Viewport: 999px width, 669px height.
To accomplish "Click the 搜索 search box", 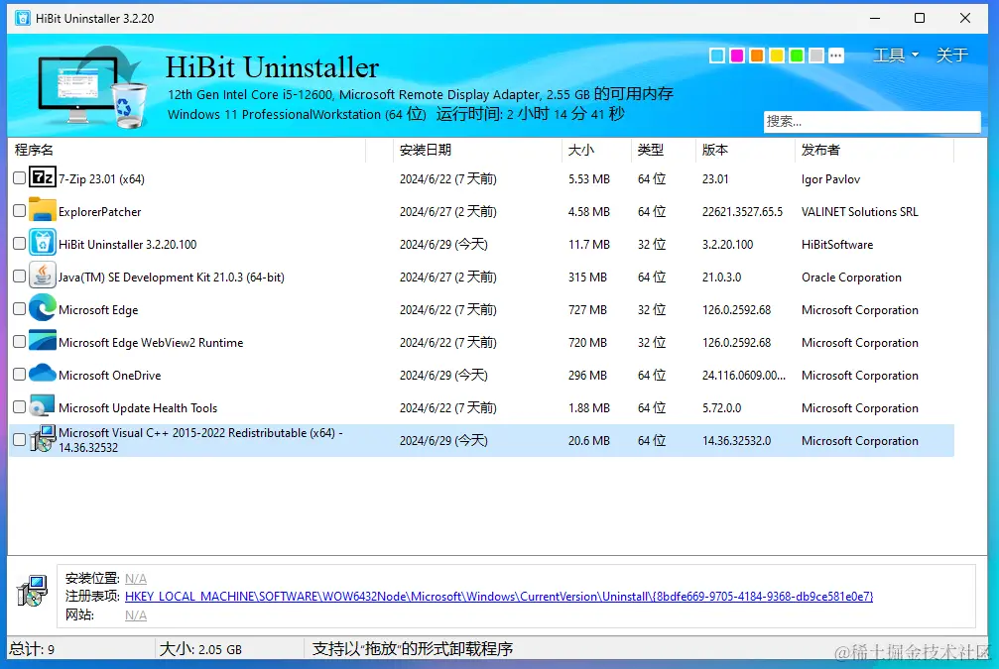I will click(872, 122).
